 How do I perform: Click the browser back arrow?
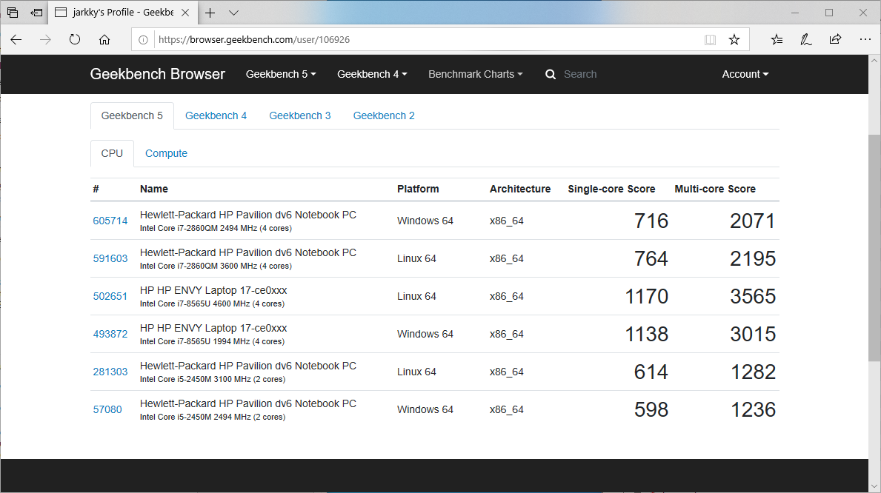pyautogui.click(x=16, y=40)
